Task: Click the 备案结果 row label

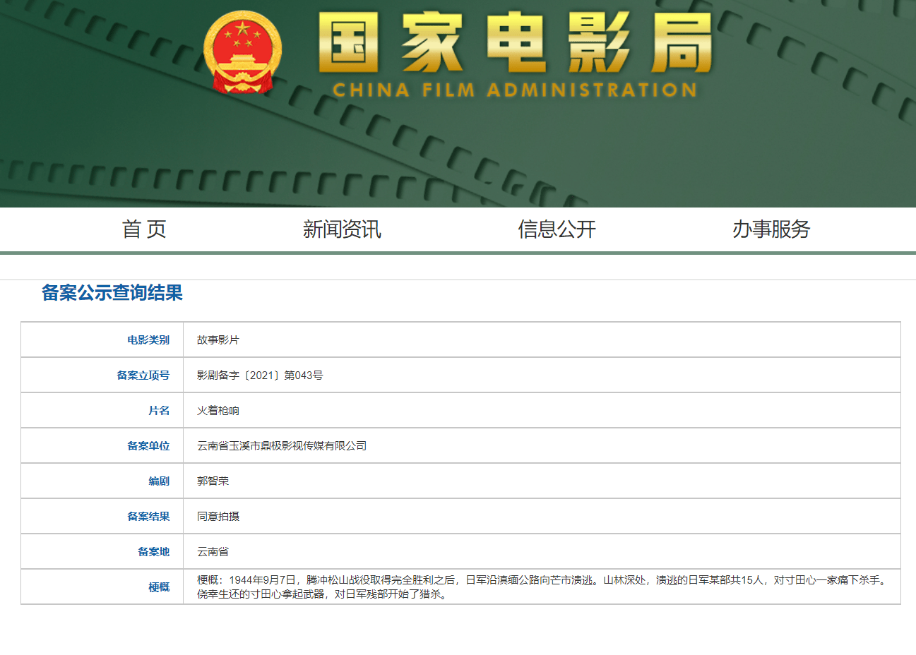Action: [148, 517]
